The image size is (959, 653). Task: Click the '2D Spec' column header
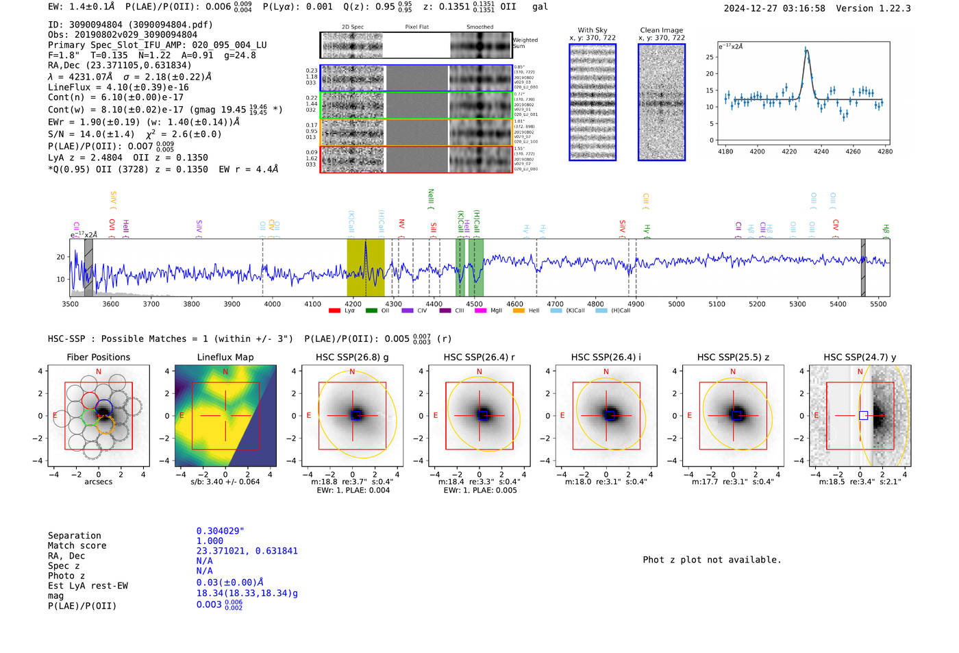tap(353, 27)
